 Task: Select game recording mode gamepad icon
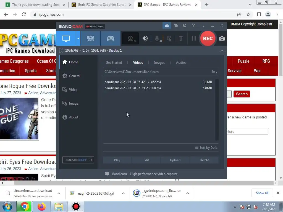coord(111,38)
